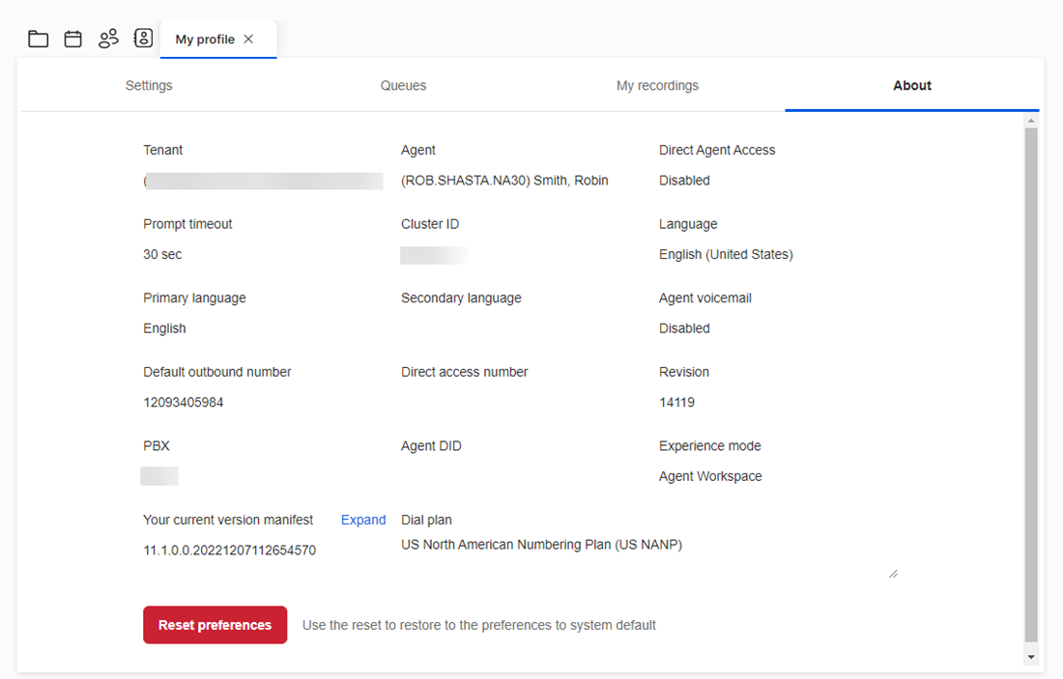1063x679 pixels.
Task: Open the people/team icon in toolbar
Action: pyautogui.click(x=108, y=38)
